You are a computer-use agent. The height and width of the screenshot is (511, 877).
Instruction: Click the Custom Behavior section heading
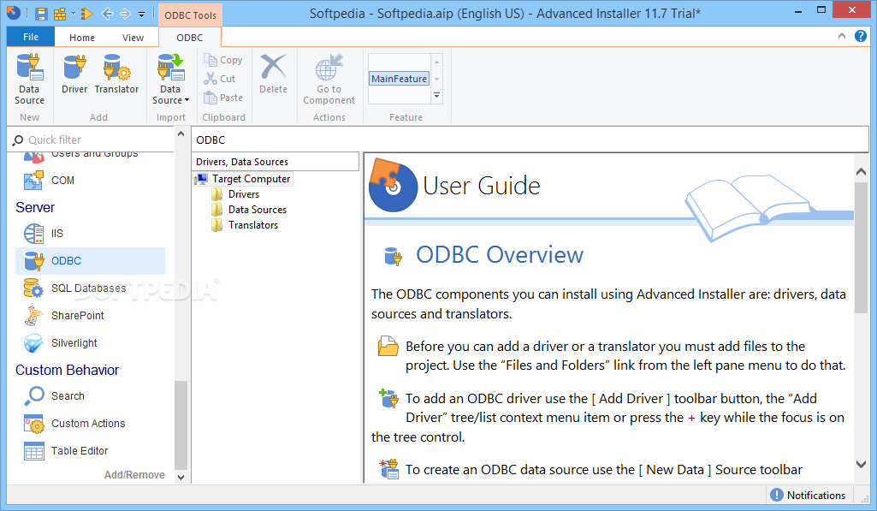67,370
